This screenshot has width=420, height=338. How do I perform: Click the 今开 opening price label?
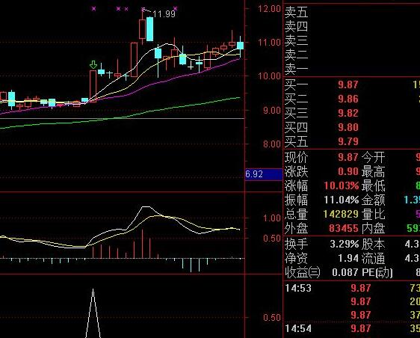click(x=373, y=157)
